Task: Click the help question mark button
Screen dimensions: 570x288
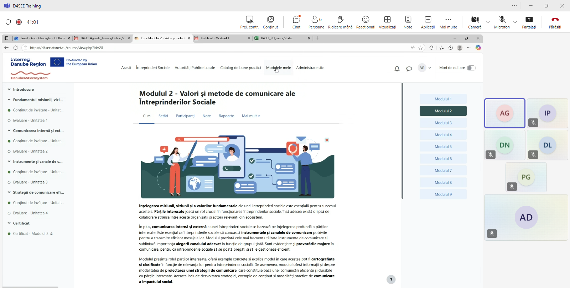Action: pyautogui.click(x=391, y=279)
